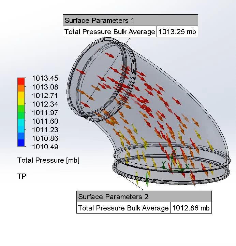This screenshot has width=236, height=246.
Task: Click the TP plot name label
Action: tap(21, 176)
